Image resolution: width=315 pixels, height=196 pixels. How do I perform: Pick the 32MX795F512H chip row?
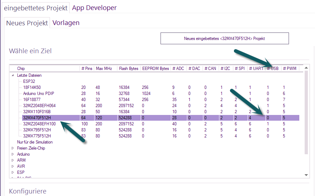tap(161, 130)
